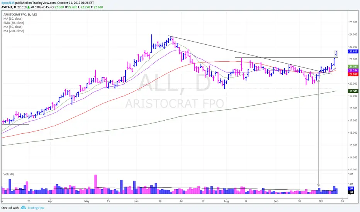Image resolution: width=360 pixels, height=212 pixels.
Task: Click the 8M volume axis label
Action: pyautogui.click(x=351, y=174)
